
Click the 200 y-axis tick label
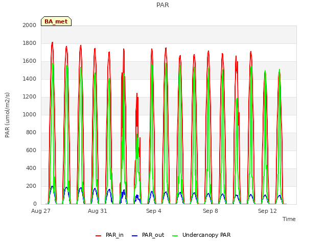(31, 186)
